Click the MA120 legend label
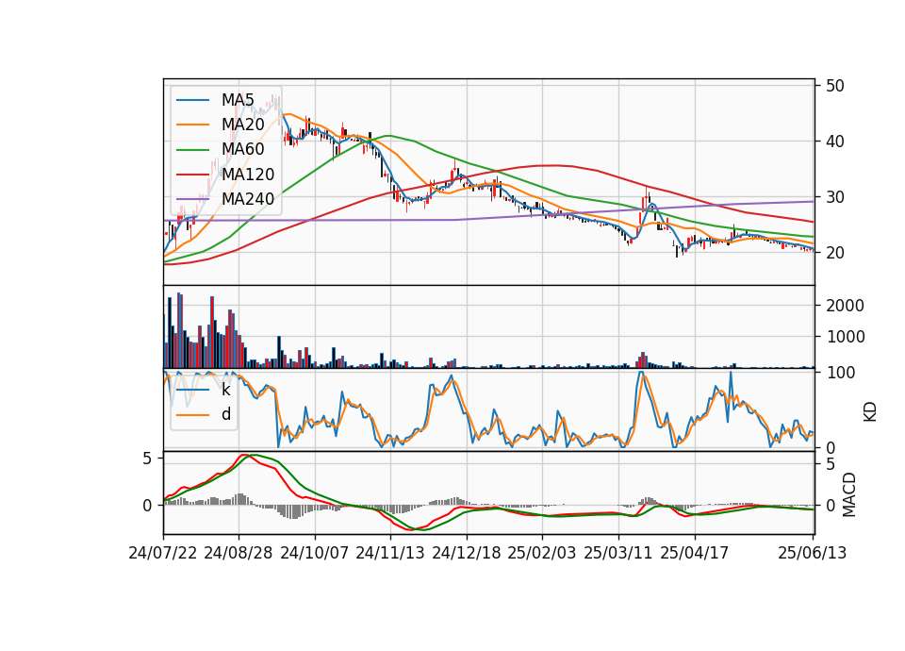The height and width of the screenshot is (651, 905). 248,174
